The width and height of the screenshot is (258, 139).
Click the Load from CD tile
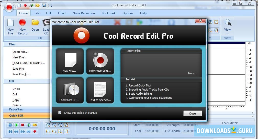(x=70, y=91)
